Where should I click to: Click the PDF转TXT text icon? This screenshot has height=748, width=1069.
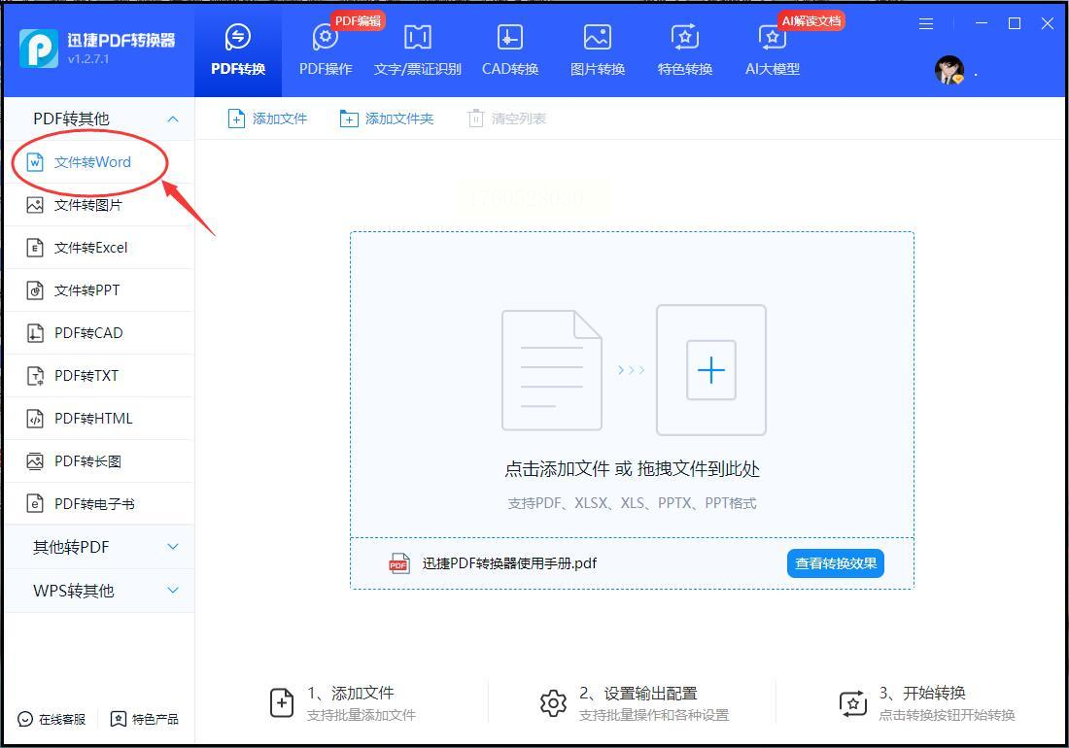tap(35, 375)
